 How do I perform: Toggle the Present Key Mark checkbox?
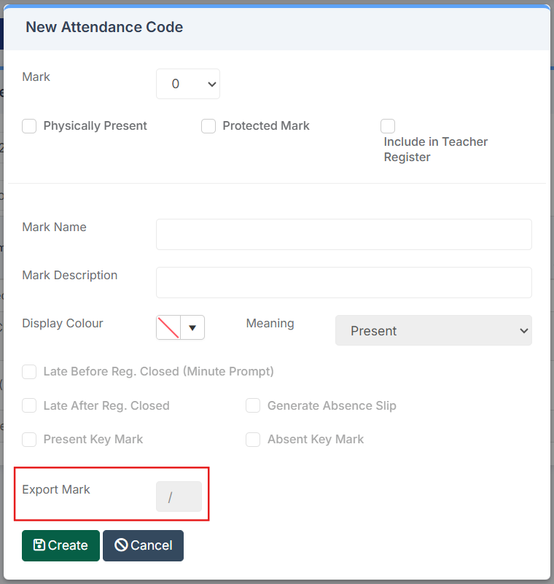(29, 440)
